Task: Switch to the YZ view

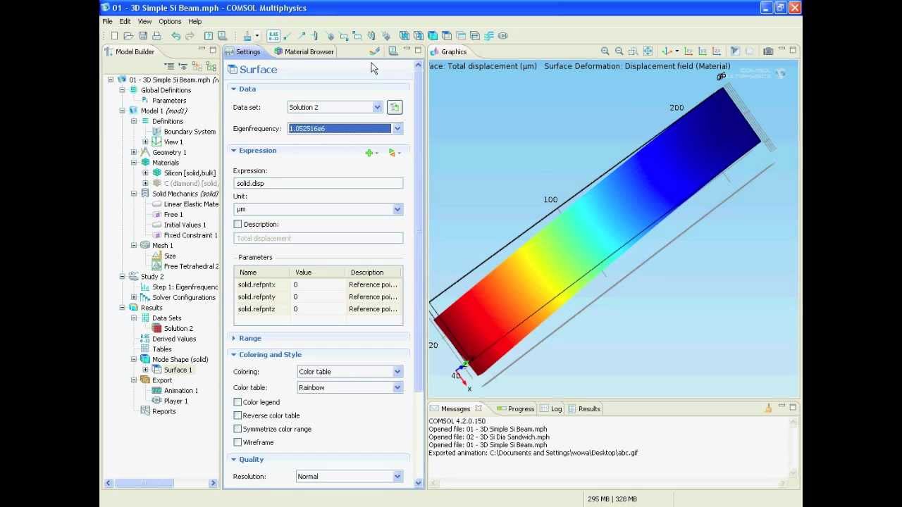Action: (703, 51)
